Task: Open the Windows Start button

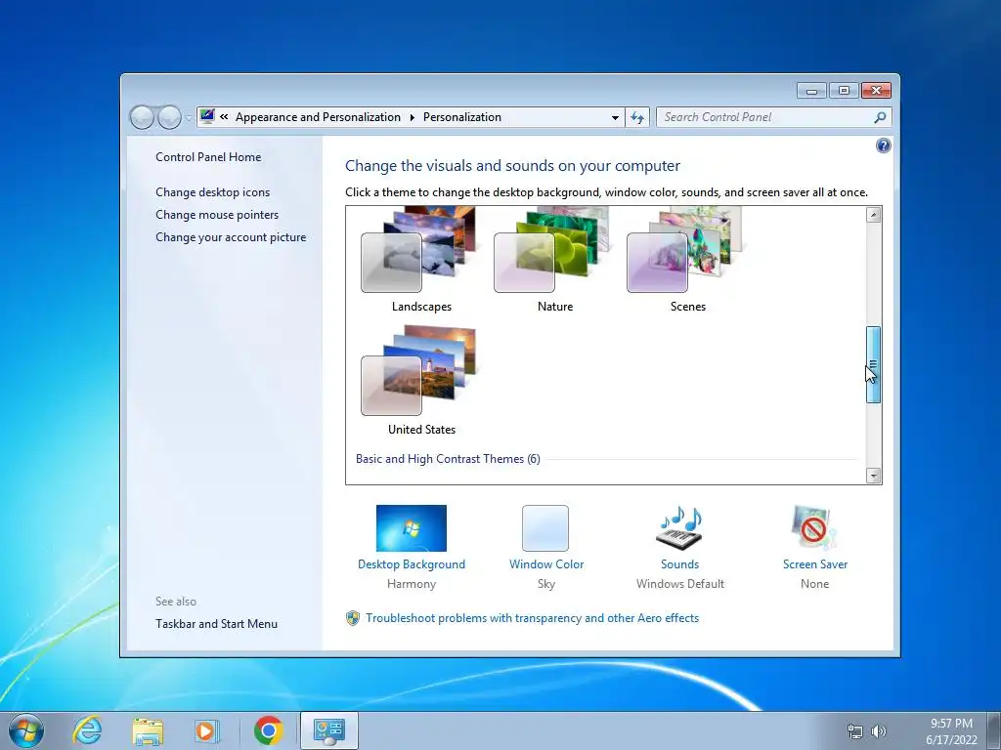Action: point(26,730)
